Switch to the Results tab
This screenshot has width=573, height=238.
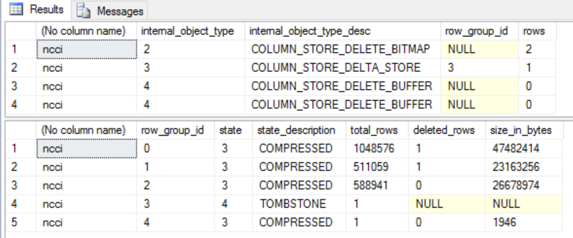click(x=36, y=10)
